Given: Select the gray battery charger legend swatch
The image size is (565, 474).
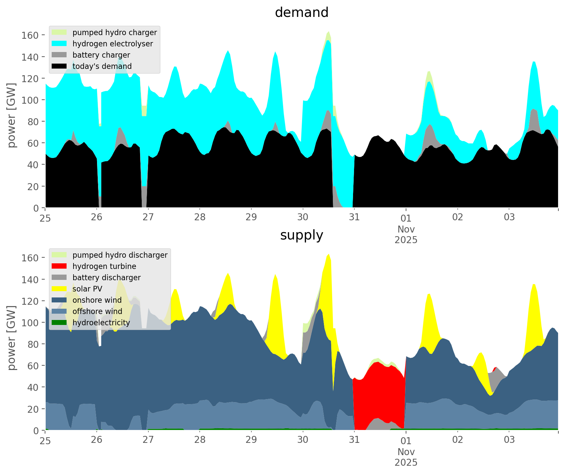Looking at the screenshot, I should [59, 55].
